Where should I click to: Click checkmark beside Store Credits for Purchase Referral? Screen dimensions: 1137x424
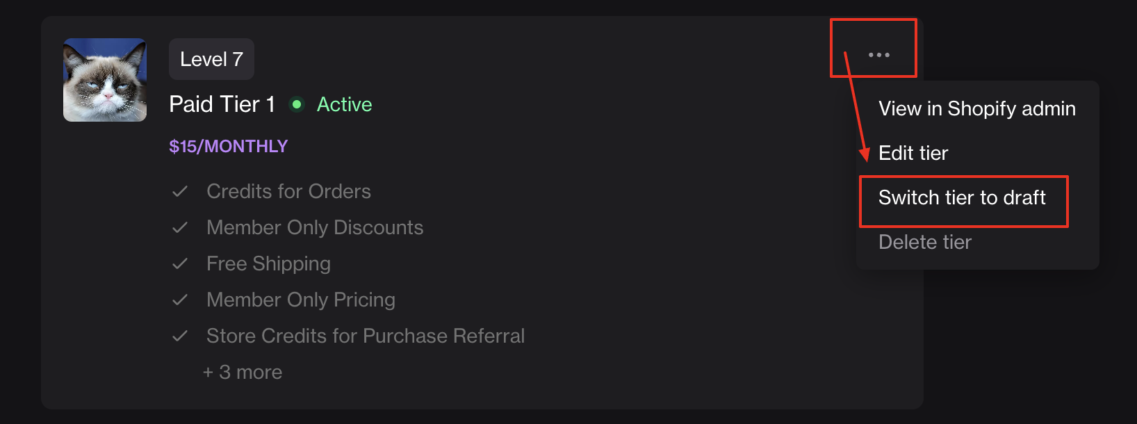[180, 336]
